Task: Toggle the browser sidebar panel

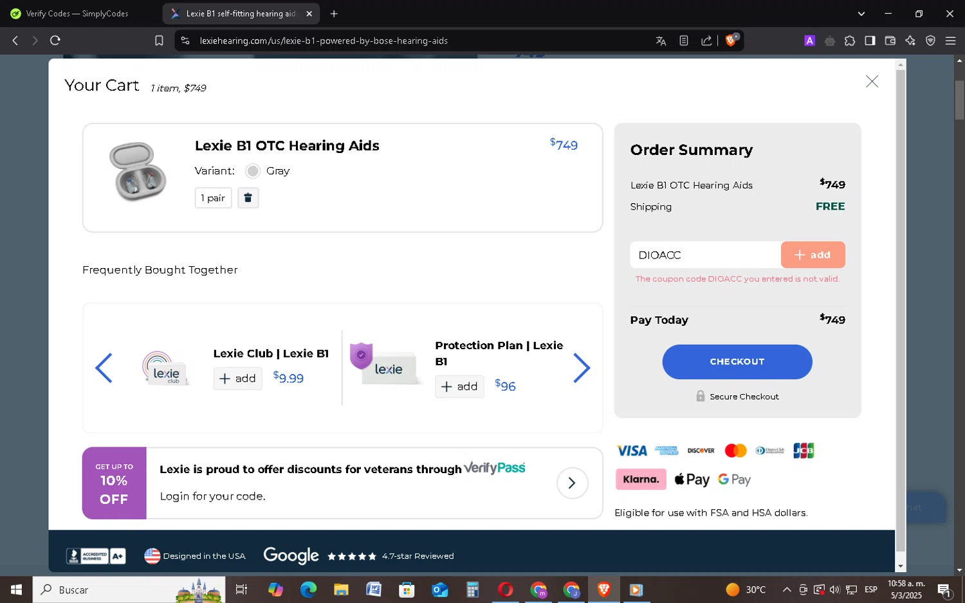Action: click(870, 40)
